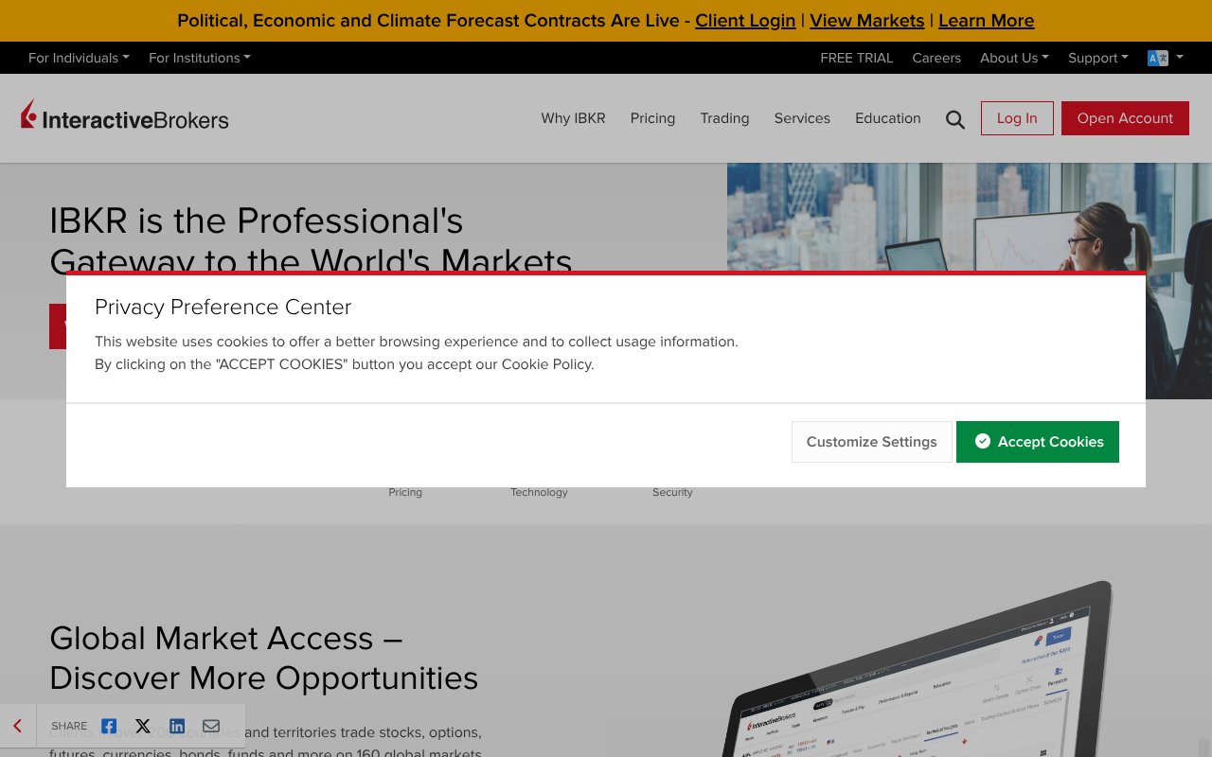Viewport: 1212px width, 757px height.
Task: Click the checkmark on Accept Cookies
Action: coord(983,441)
